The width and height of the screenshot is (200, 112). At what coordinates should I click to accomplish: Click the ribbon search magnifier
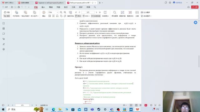click(95, 7)
